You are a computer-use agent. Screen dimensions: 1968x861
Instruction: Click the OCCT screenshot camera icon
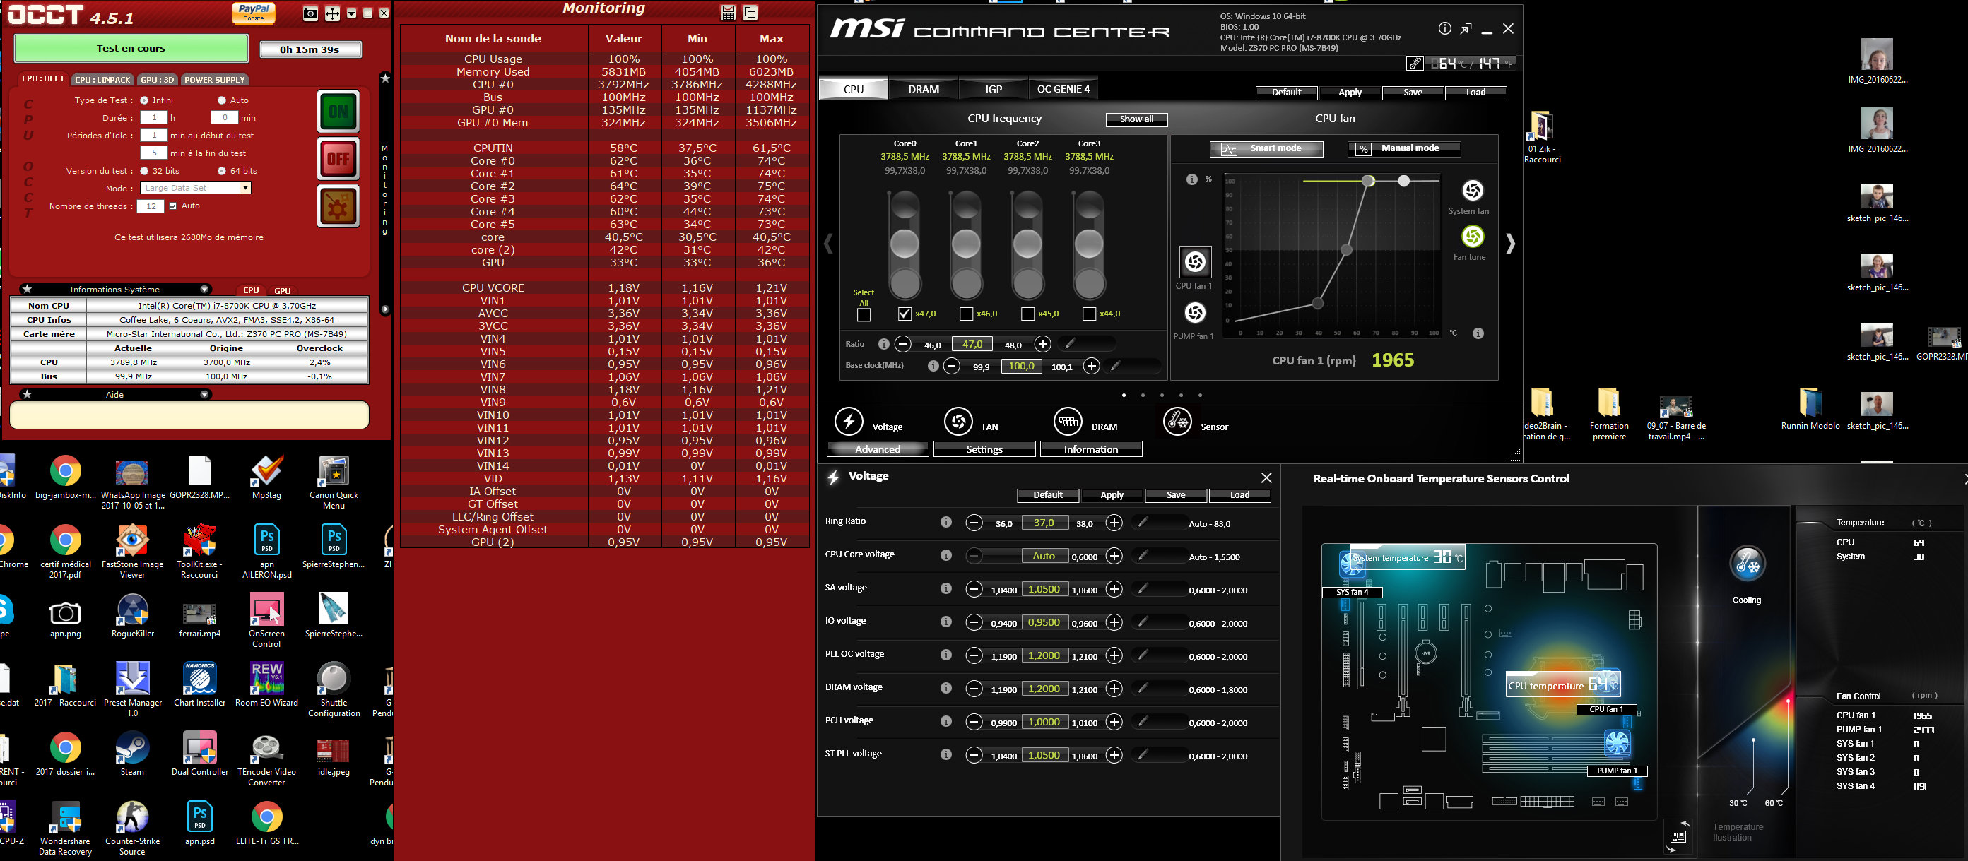[310, 13]
